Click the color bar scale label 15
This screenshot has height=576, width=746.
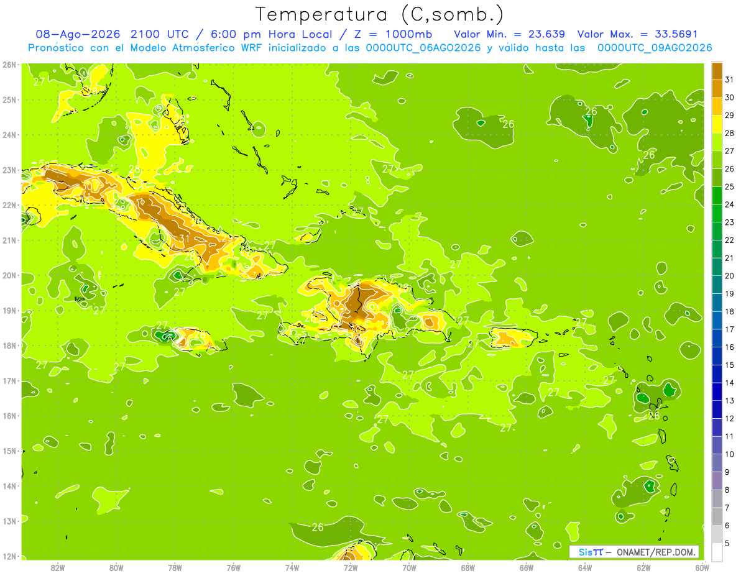point(729,365)
